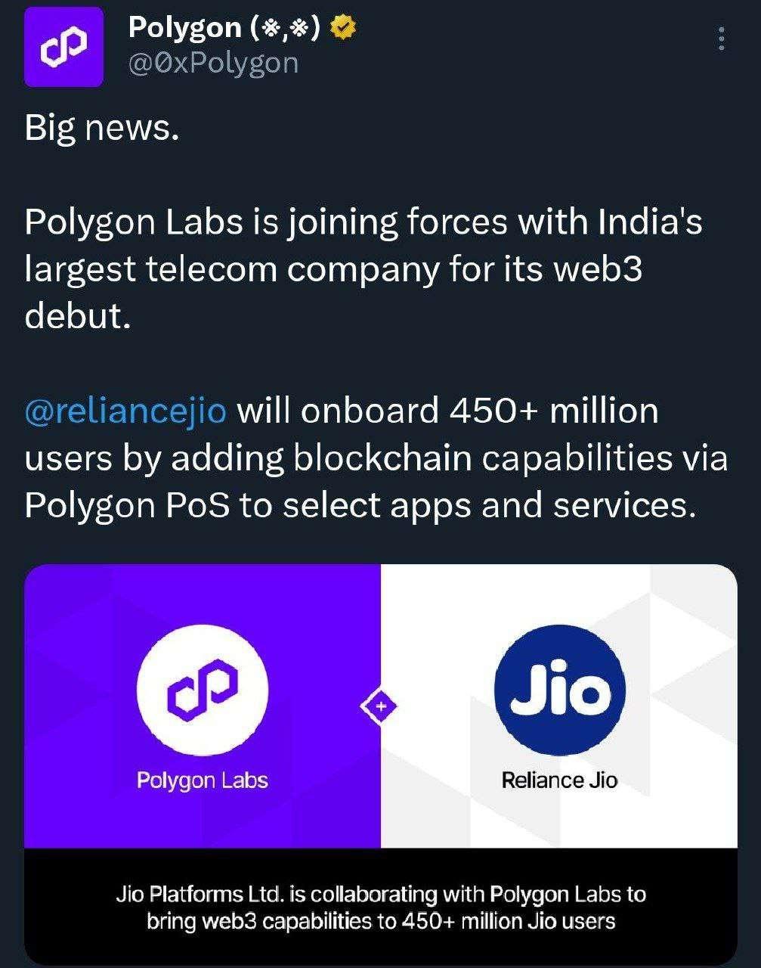Click the "Polygon Labs" label in image
The height and width of the screenshot is (968, 761).
coord(203,780)
